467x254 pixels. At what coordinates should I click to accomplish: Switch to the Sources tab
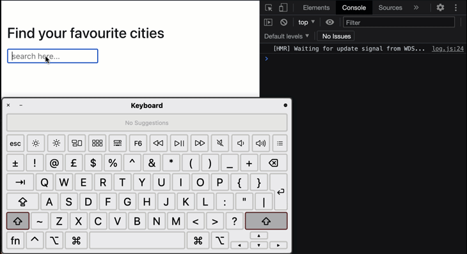(x=390, y=8)
